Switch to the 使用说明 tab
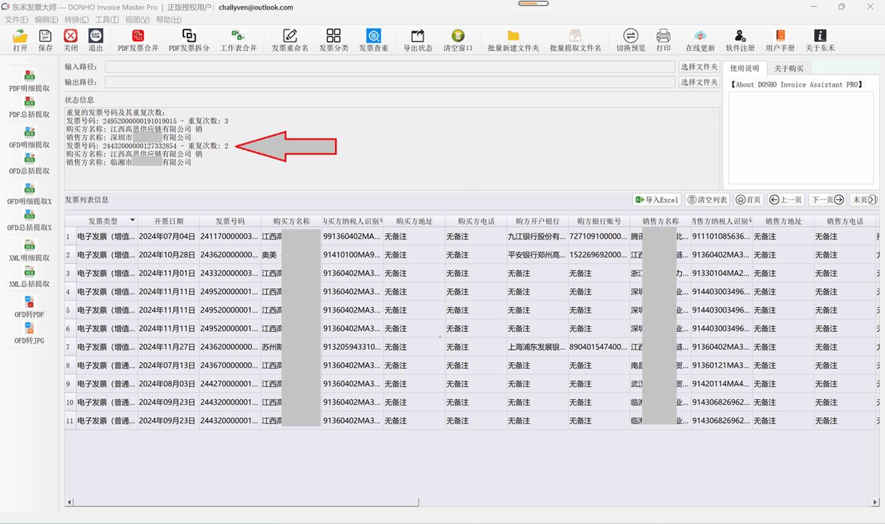 [744, 68]
